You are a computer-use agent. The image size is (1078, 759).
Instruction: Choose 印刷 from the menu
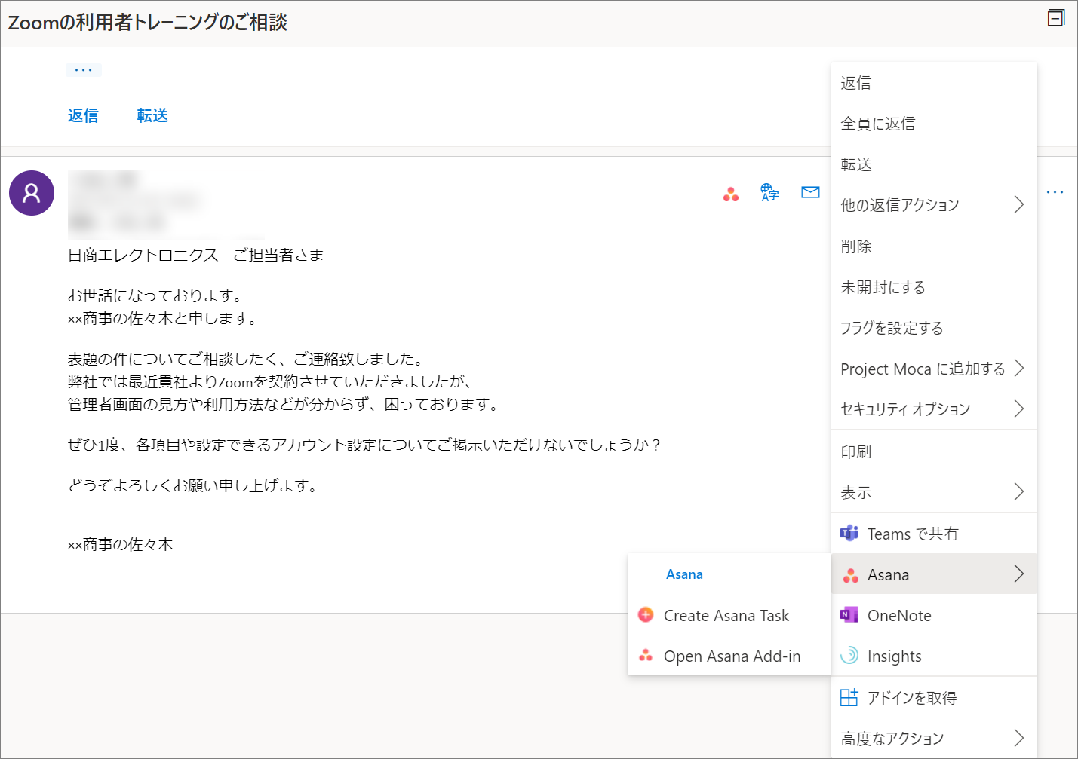pos(934,451)
